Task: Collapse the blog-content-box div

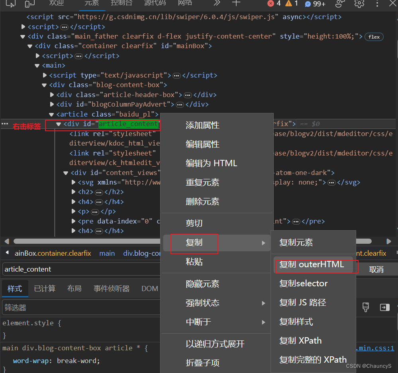Action: 44,85
